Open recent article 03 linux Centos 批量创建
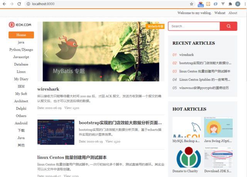 [x=205, y=71]
